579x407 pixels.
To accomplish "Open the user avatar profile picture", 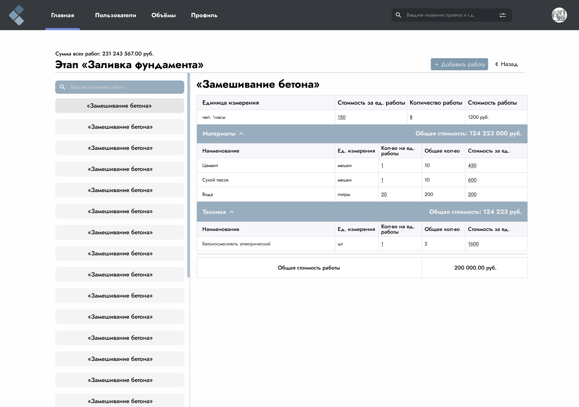I will click(559, 15).
